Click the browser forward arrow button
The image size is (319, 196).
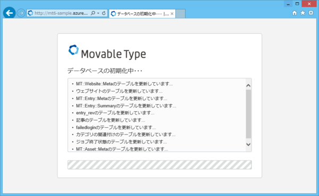[x=21, y=13]
